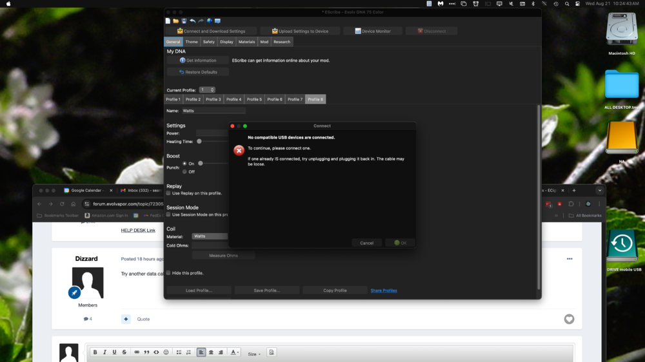Open Spotlight search in macOS menu bar
The width and height of the screenshot is (645, 362).
[567, 4]
